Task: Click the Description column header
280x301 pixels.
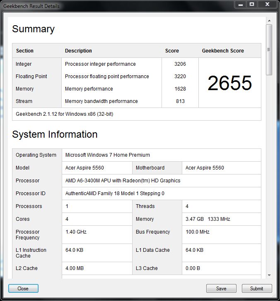Action: pos(78,51)
